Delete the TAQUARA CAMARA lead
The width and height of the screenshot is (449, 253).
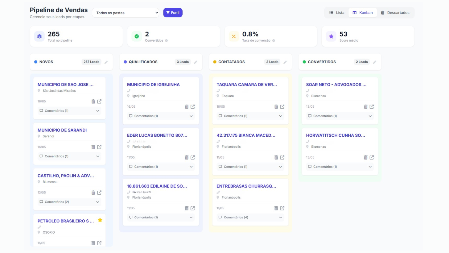tap(276, 107)
